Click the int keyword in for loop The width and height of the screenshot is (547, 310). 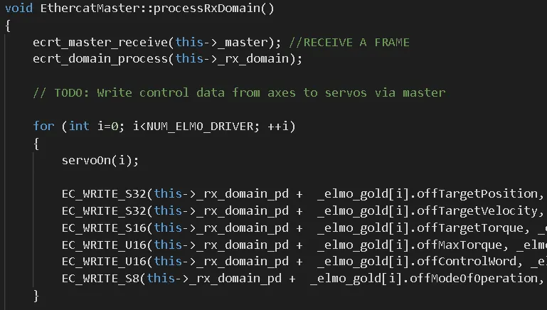pyautogui.click(x=79, y=126)
